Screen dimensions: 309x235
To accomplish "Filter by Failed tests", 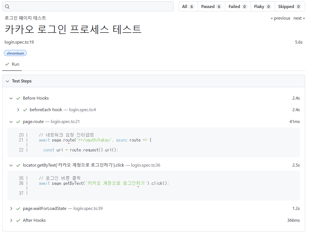I will coord(238,7).
